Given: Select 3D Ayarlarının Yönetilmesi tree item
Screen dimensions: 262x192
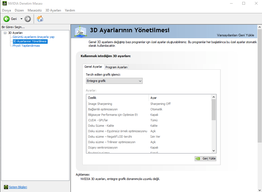Looking at the screenshot, I should tap(30, 41).
